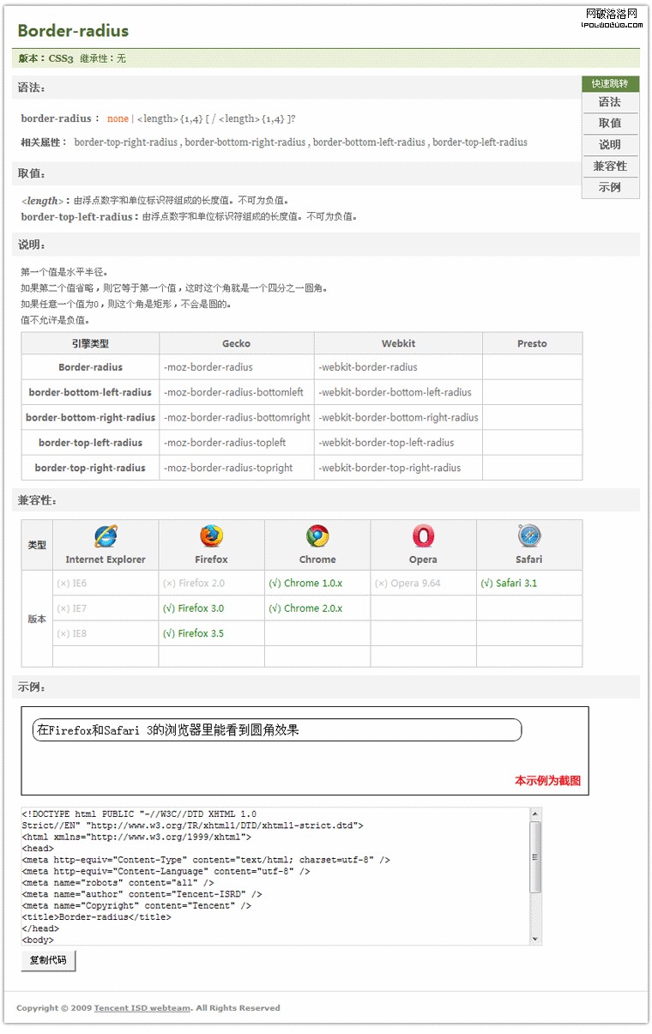Click border-bottom-left-radius related property link
This screenshot has height=1034, width=652.
point(369,142)
